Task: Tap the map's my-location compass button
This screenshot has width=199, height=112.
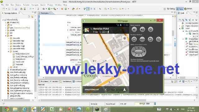Action: [x=124, y=38]
